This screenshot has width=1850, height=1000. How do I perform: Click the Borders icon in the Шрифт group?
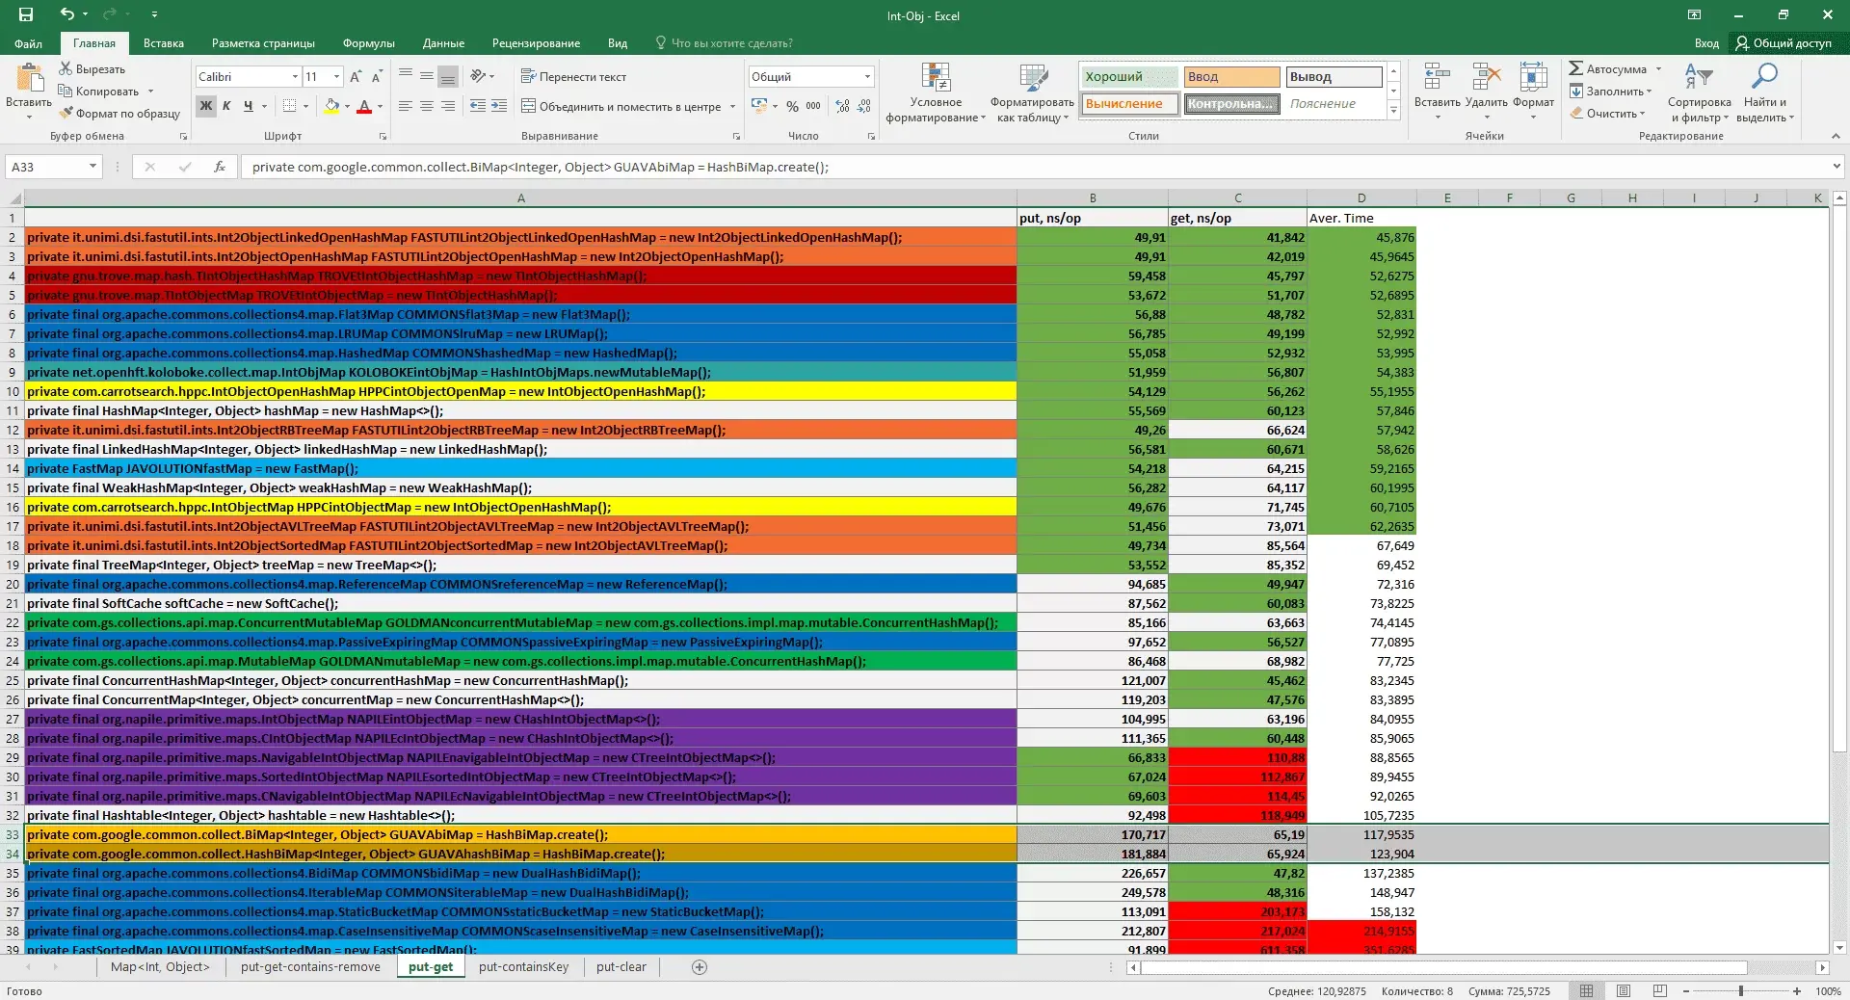289,106
